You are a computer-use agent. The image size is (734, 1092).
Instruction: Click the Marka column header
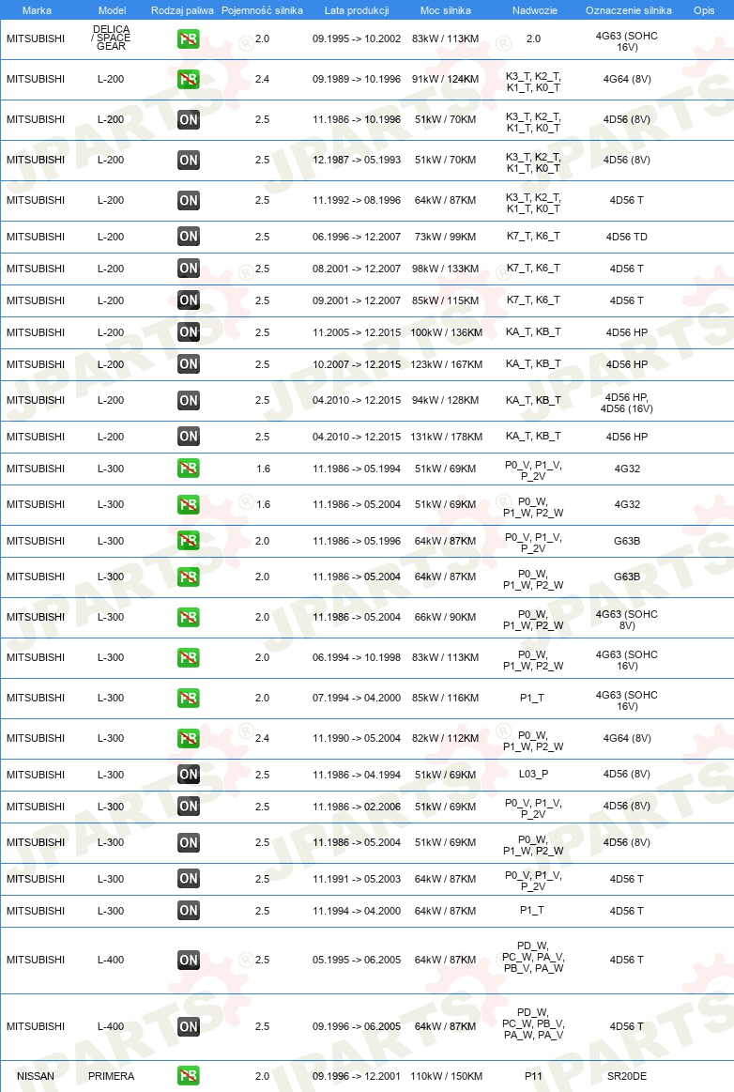(37, 10)
